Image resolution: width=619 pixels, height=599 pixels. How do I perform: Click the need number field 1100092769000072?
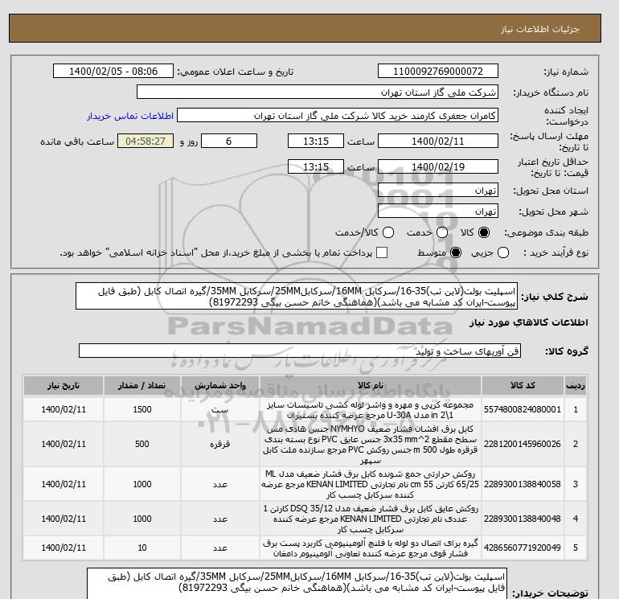coord(438,71)
